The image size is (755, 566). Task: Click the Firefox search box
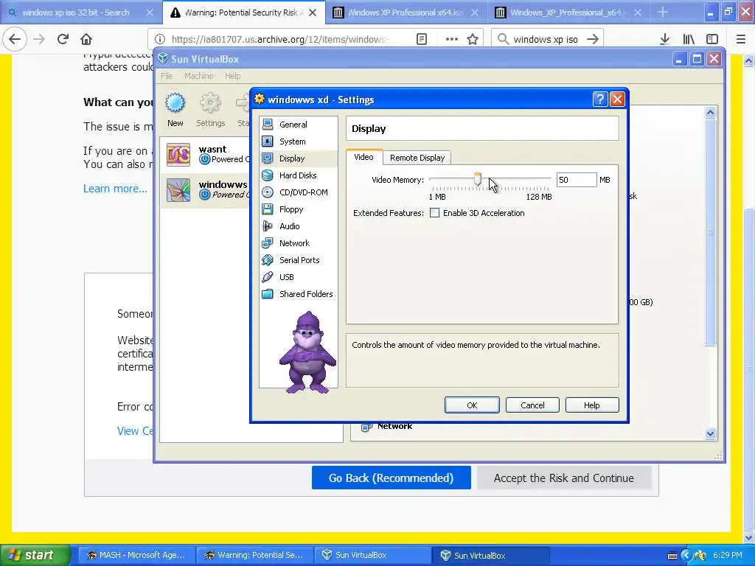tap(547, 39)
